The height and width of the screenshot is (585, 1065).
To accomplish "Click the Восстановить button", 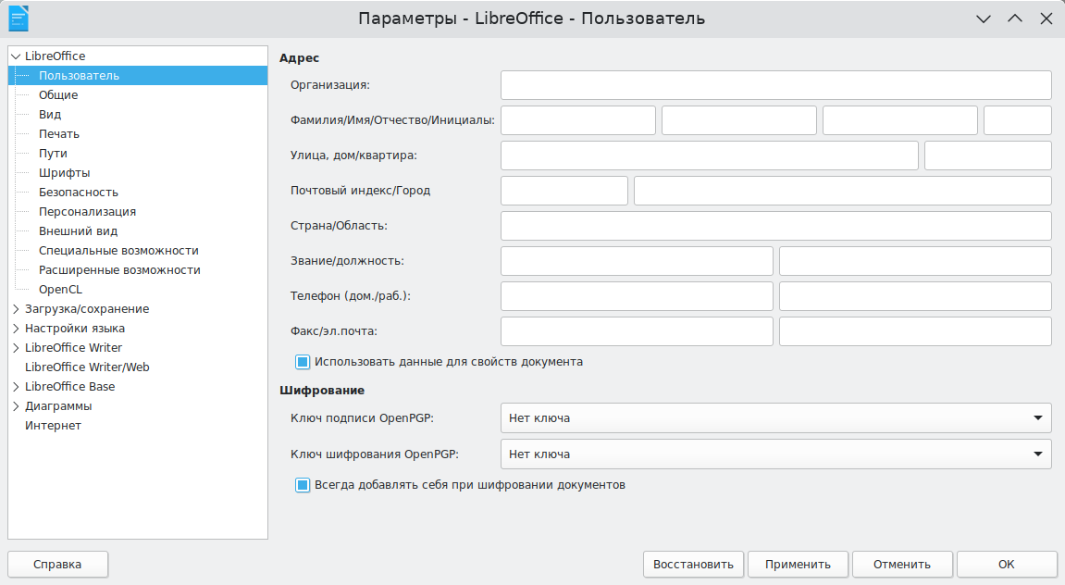I will click(693, 565).
